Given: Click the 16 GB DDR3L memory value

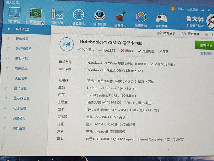Looking at the screenshot, I should coord(111,96).
